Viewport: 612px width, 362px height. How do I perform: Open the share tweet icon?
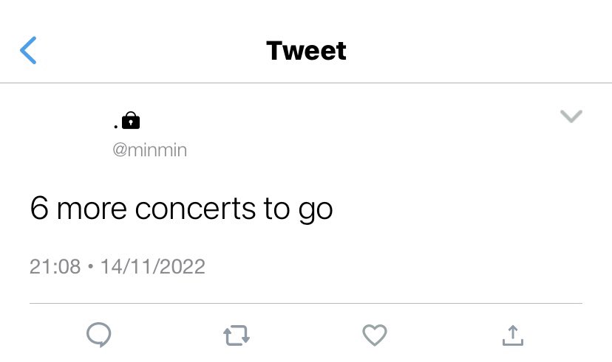click(513, 335)
